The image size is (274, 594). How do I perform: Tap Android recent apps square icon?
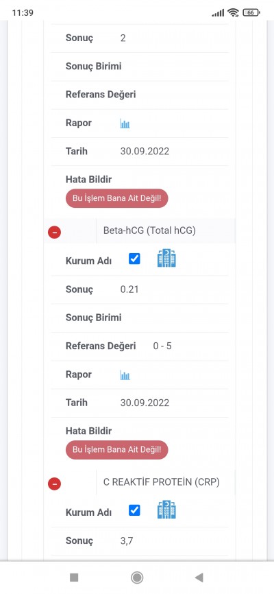(x=74, y=578)
